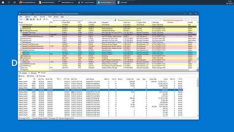Click the Module button in the Threads pane
The image size is (234, 132).
tap(31, 76)
